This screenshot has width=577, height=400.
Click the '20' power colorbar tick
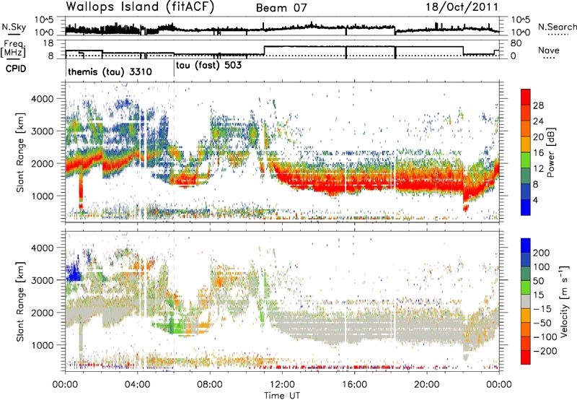click(538, 137)
